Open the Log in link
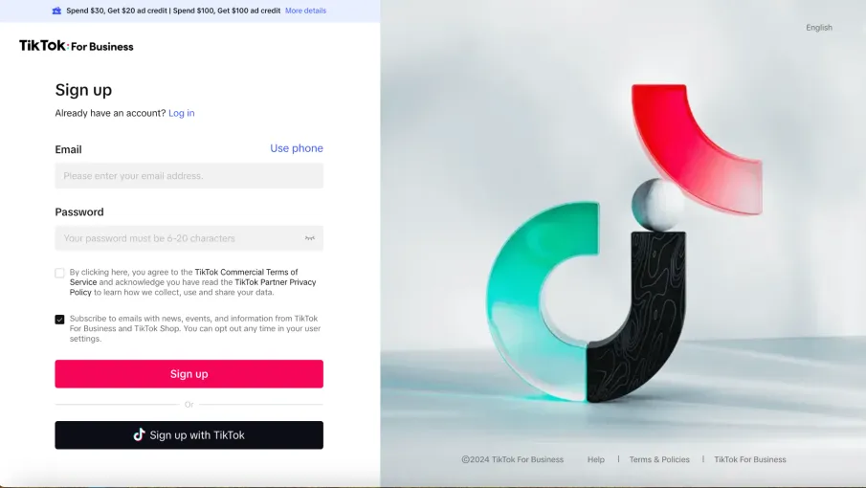 (x=181, y=113)
